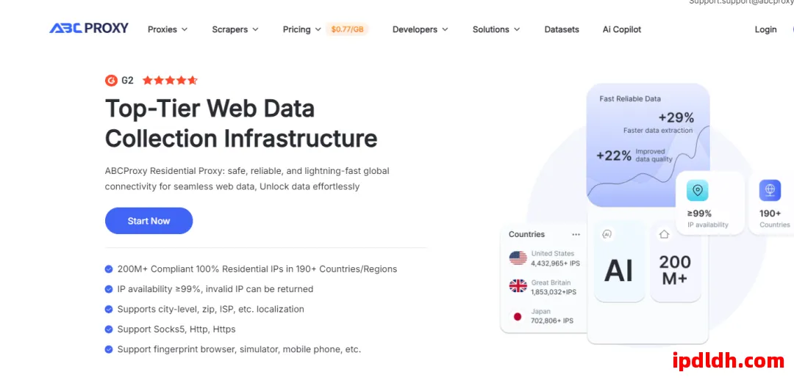The width and height of the screenshot is (794, 383).
Task: Open the Ai Copilot nav item
Action: pyautogui.click(x=622, y=29)
